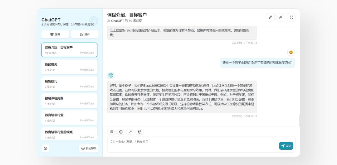
Task: Send the message with 发送 button
Action: click(286, 146)
